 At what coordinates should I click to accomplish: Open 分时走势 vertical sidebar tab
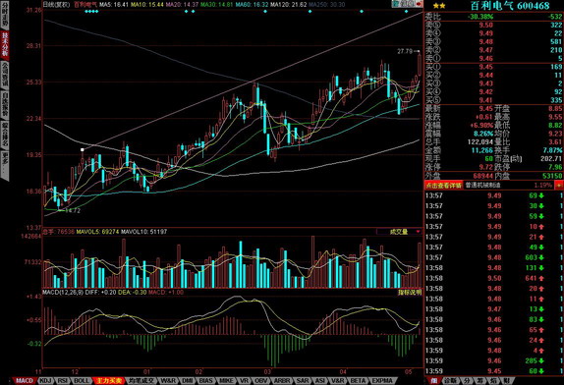(5, 15)
